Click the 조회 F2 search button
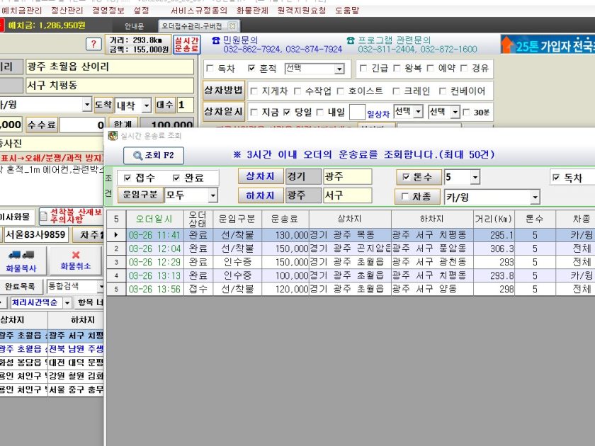 point(154,156)
